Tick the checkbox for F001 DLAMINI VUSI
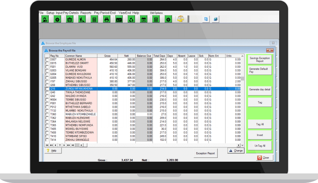The width and height of the screenshot is (318, 183). pyautogui.click(x=47, y=67)
